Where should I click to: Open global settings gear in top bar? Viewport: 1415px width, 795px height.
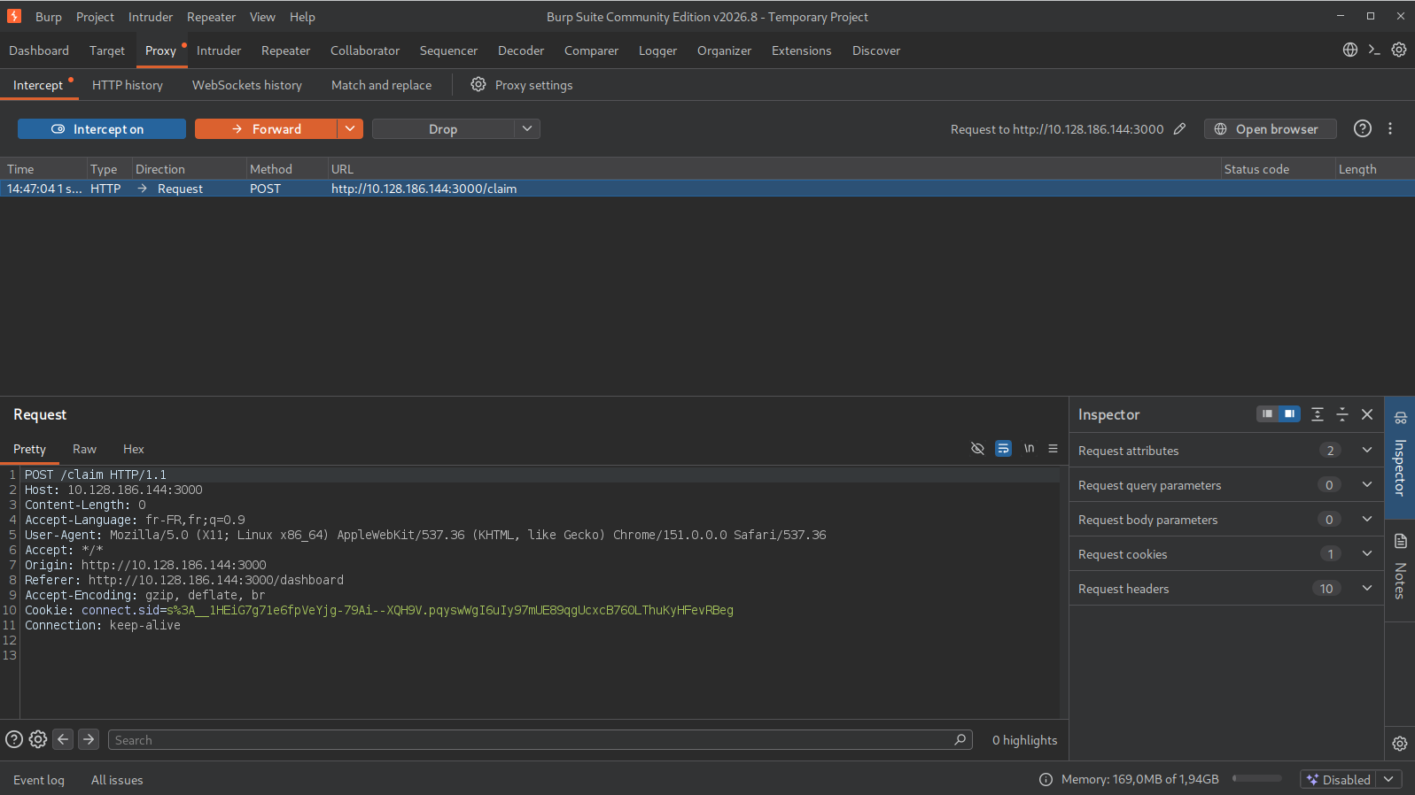(1399, 50)
